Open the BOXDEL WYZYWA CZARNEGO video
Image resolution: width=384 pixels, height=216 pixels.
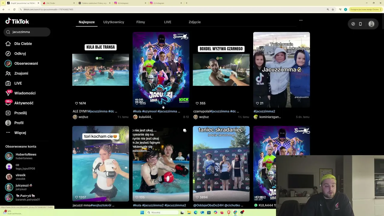(221, 70)
